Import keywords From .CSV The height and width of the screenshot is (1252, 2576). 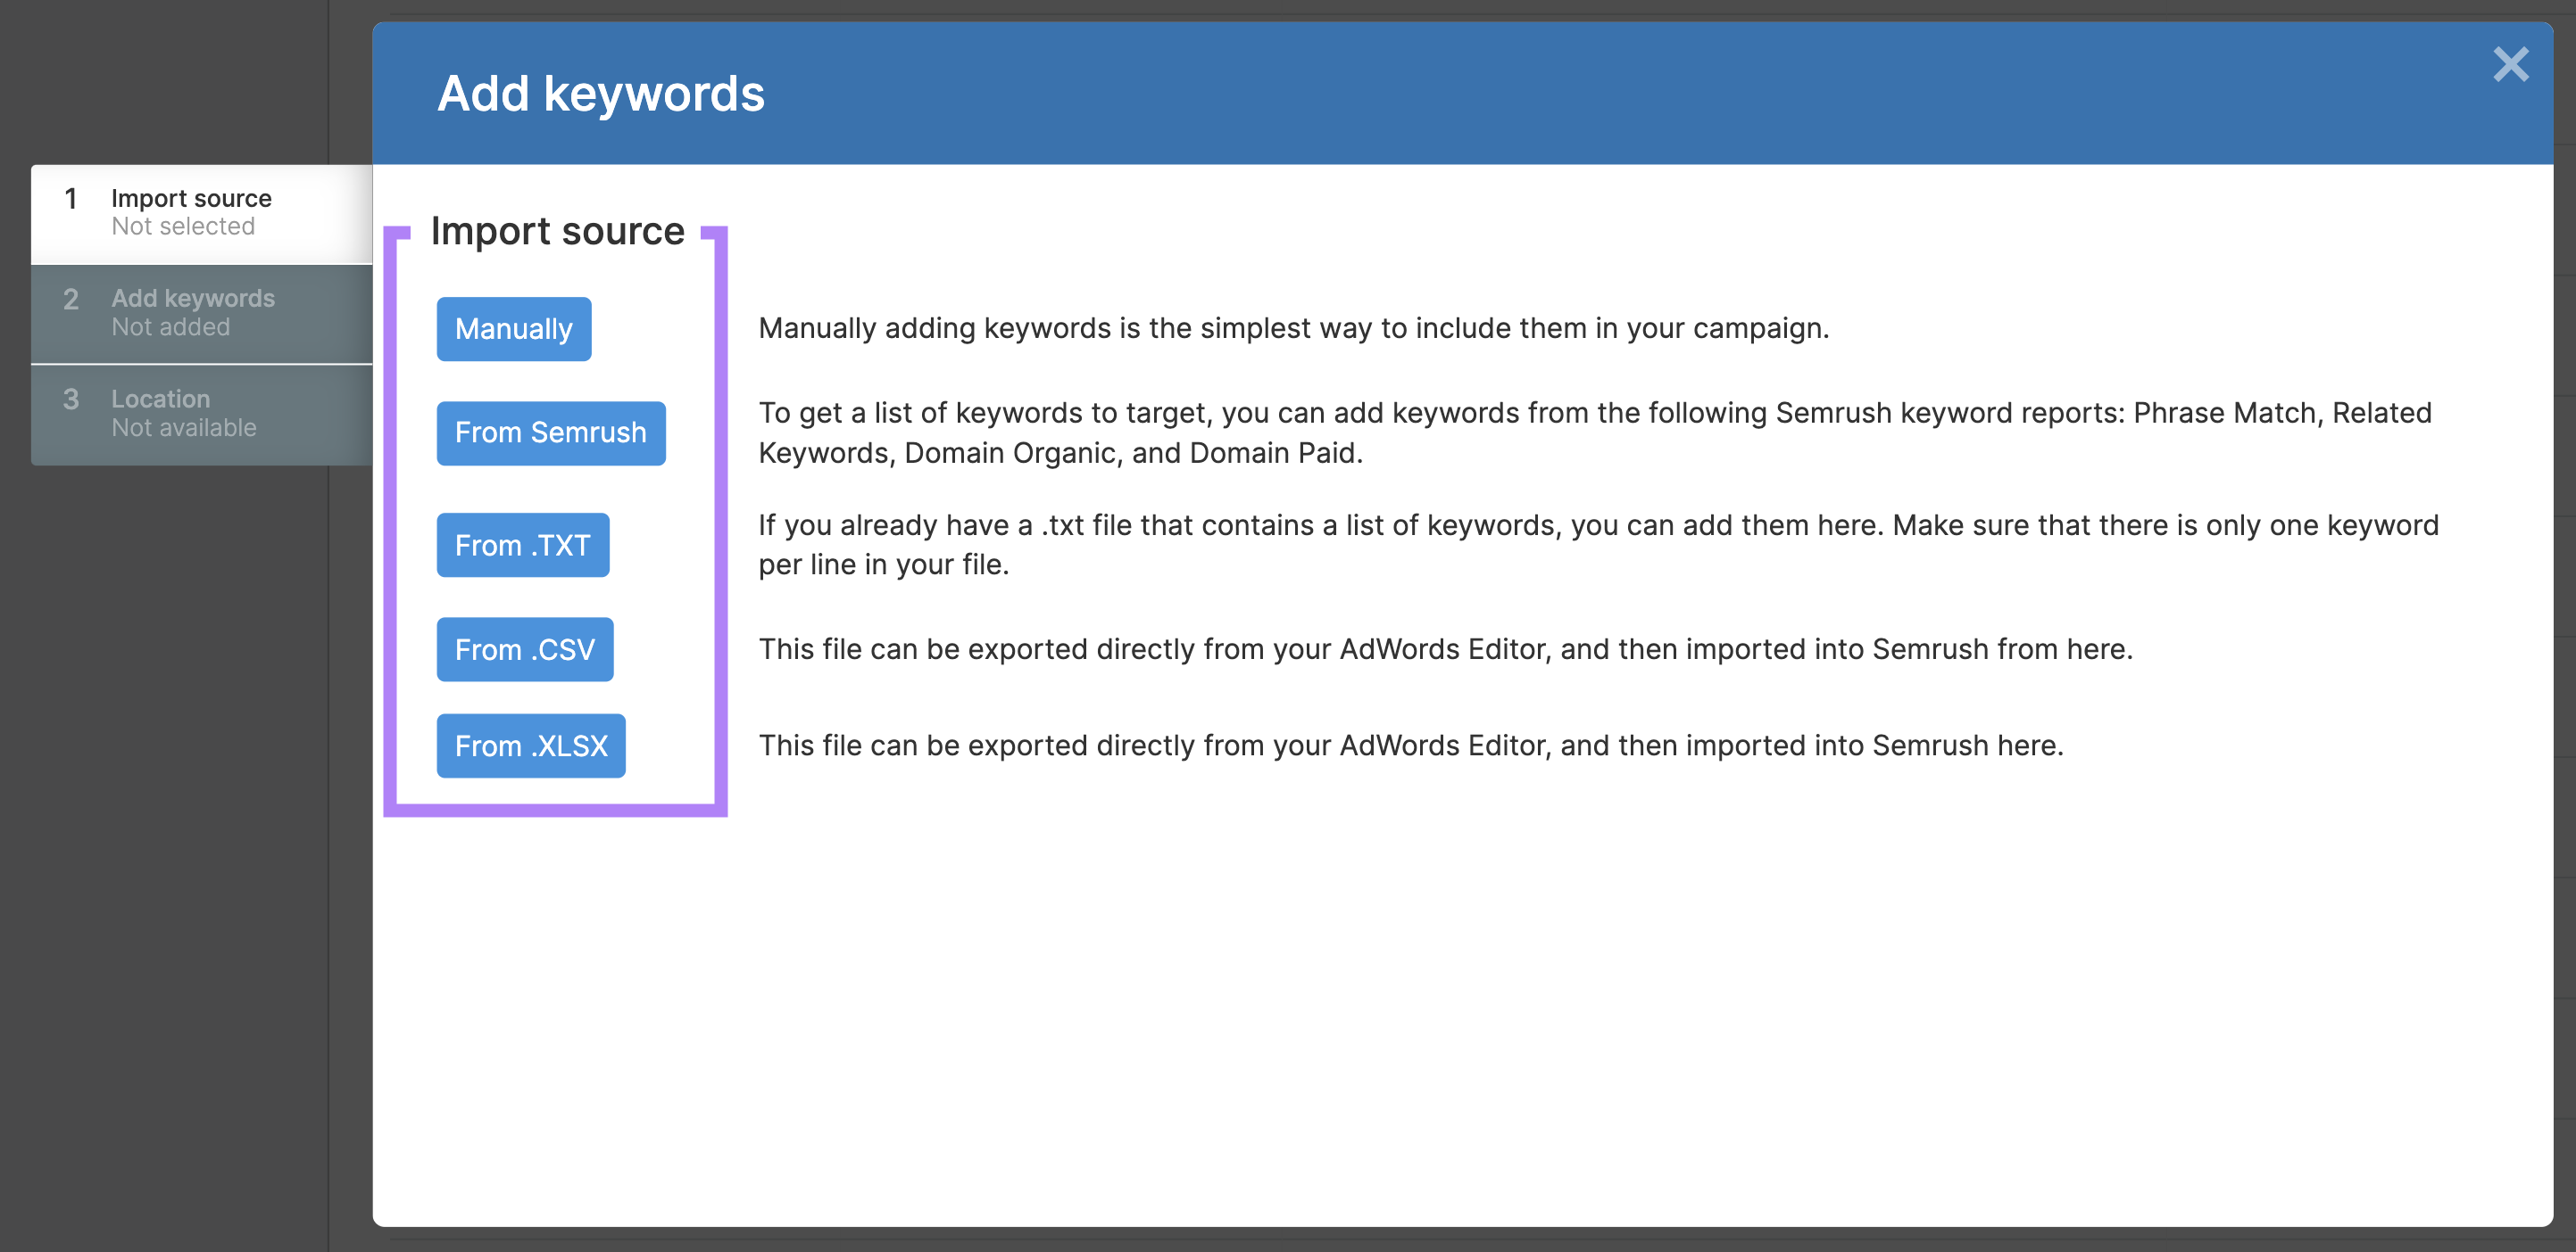coord(525,648)
